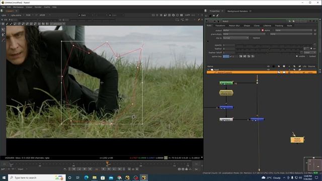Open the File menu
The height and width of the screenshot is (181, 322).
(3, 7)
